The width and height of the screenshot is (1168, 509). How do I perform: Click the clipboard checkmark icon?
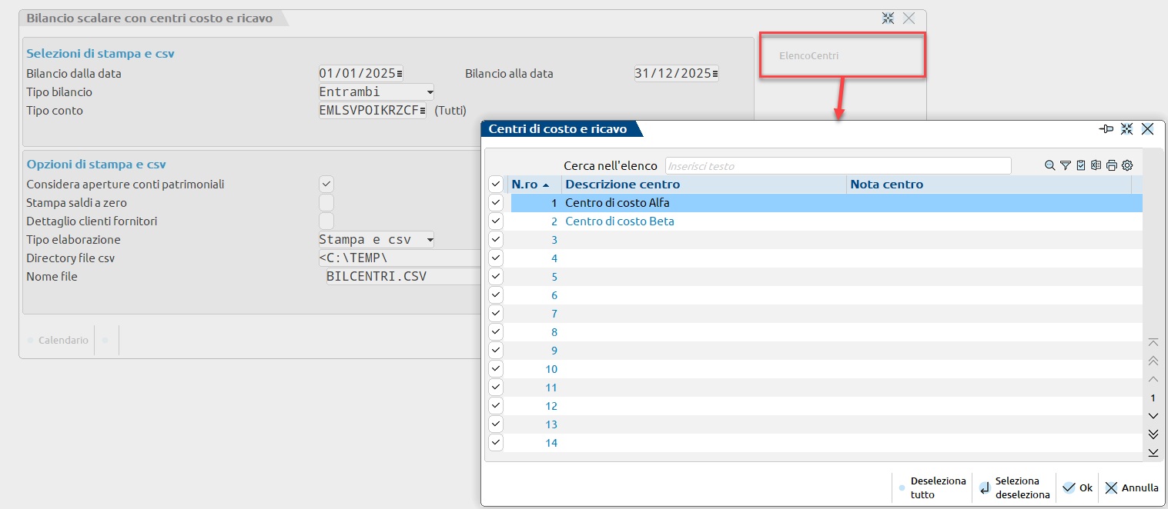click(1081, 165)
